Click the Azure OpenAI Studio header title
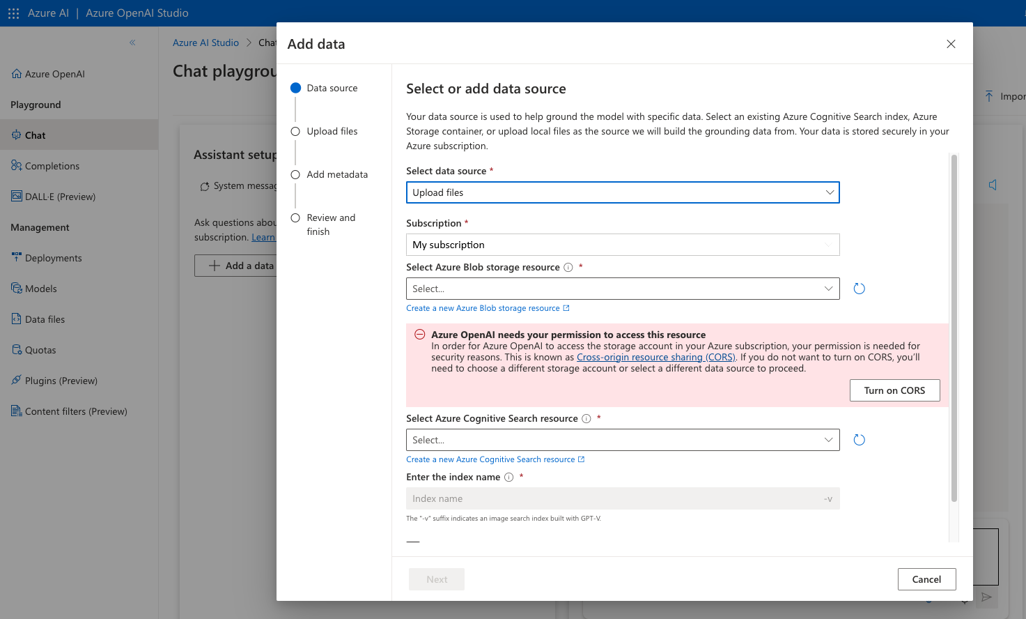The height and width of the screenshot is (619, 1026). pyautogui.click(x=137, y=13)
